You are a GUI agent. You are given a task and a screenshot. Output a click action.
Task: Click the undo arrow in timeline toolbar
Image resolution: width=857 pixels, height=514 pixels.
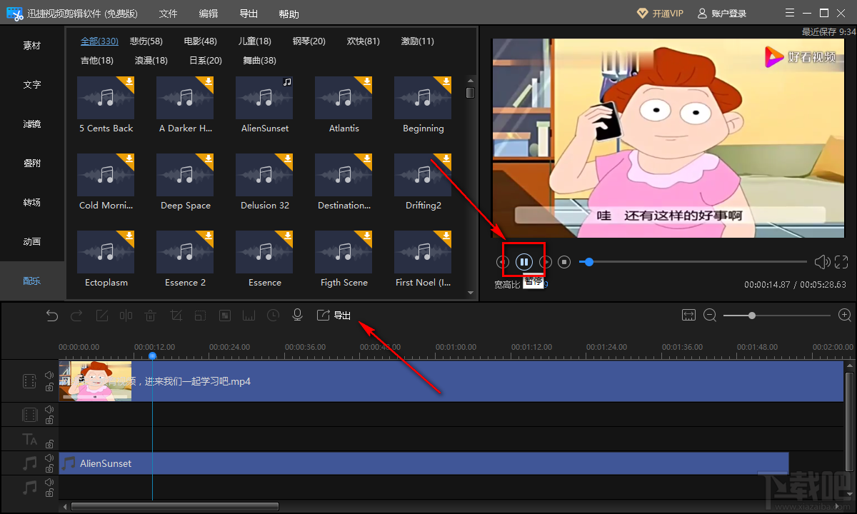tap(52, 316)
